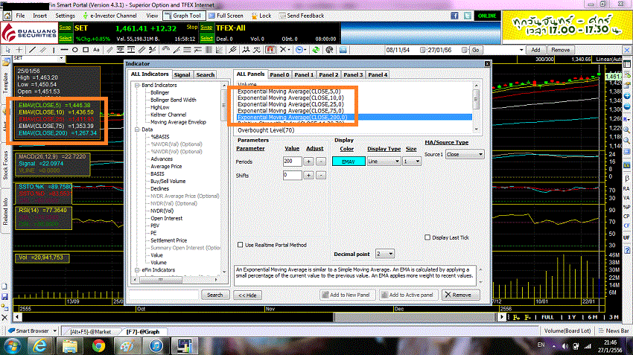Click the VA icon on right sidebar

tap(627, 198)
